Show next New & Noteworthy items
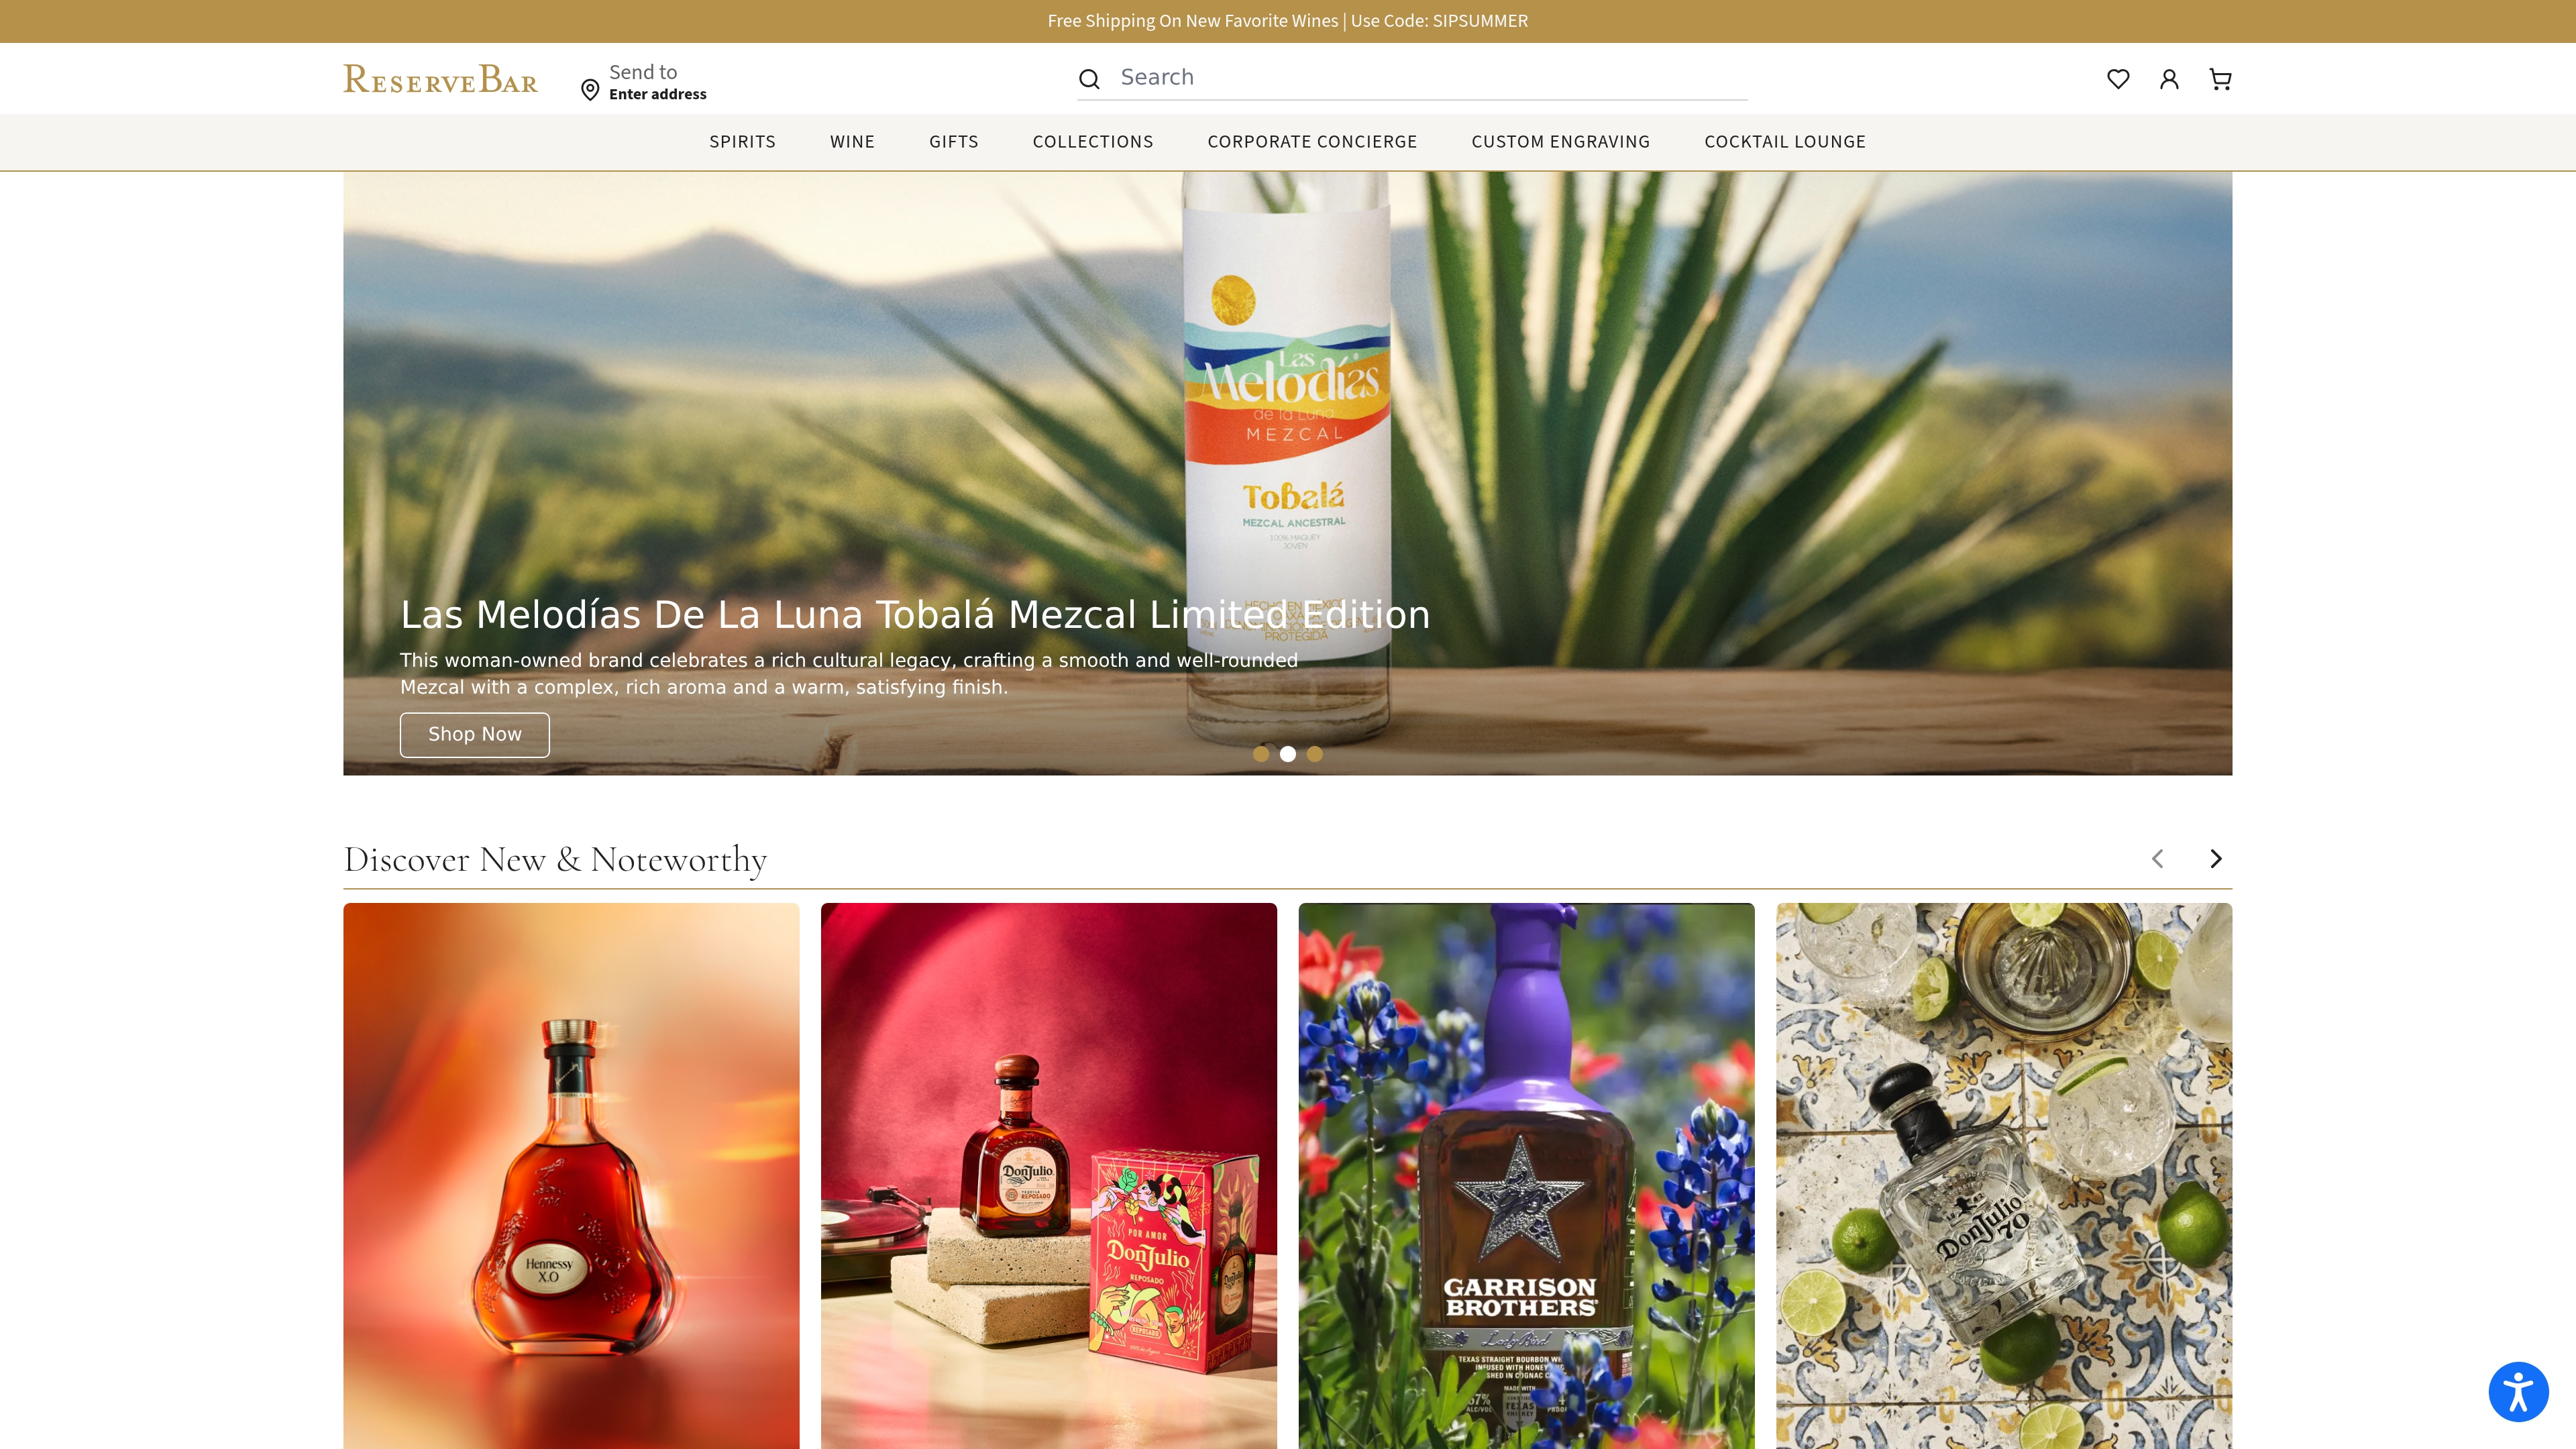This screenshot has height=1449, width=2576. click(x=2215, y=859)
